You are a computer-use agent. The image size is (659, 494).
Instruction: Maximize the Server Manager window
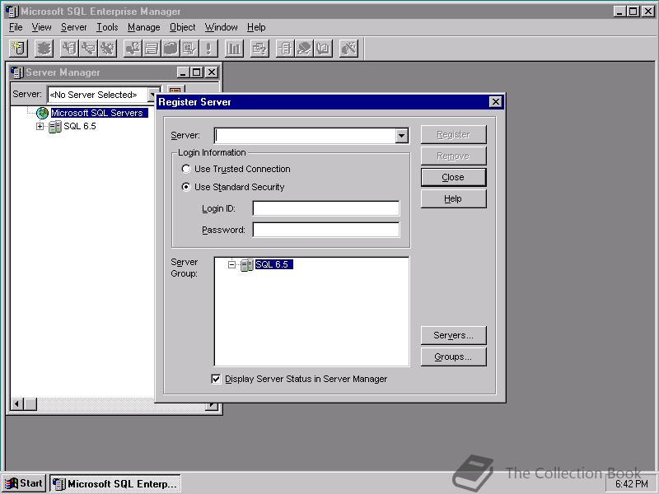196,72
